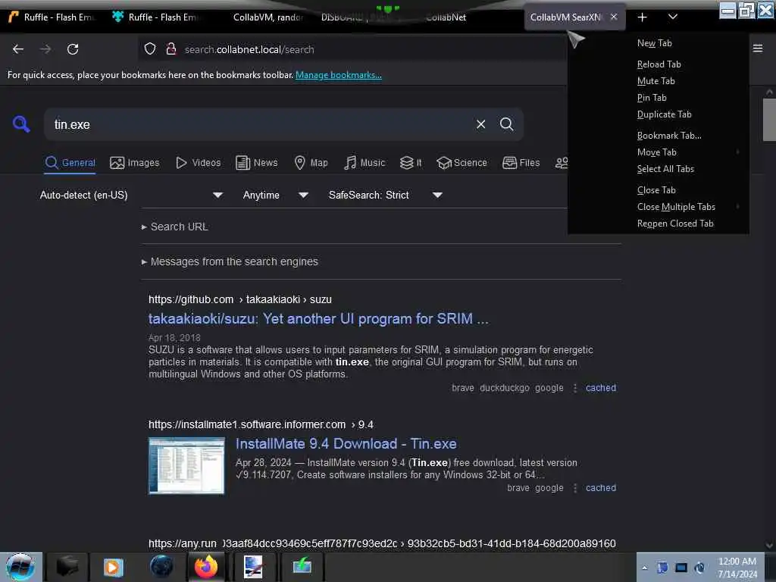This screenshot has height=582, width=776.
Task: Open media player taskbar icon
Action: [x=113, y=567]
